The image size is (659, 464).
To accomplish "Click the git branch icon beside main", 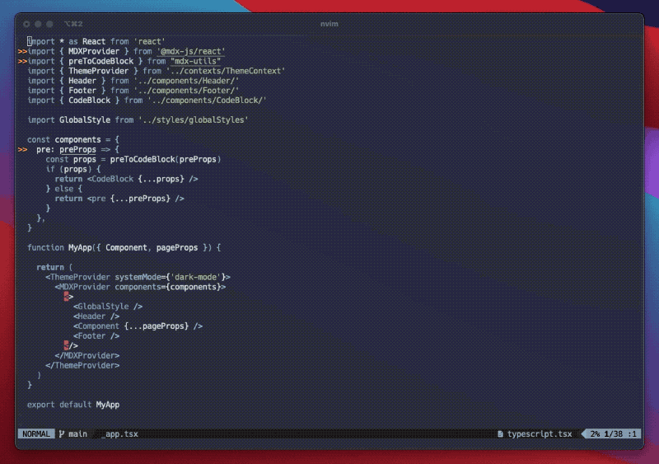I will (x=61, y=434).
